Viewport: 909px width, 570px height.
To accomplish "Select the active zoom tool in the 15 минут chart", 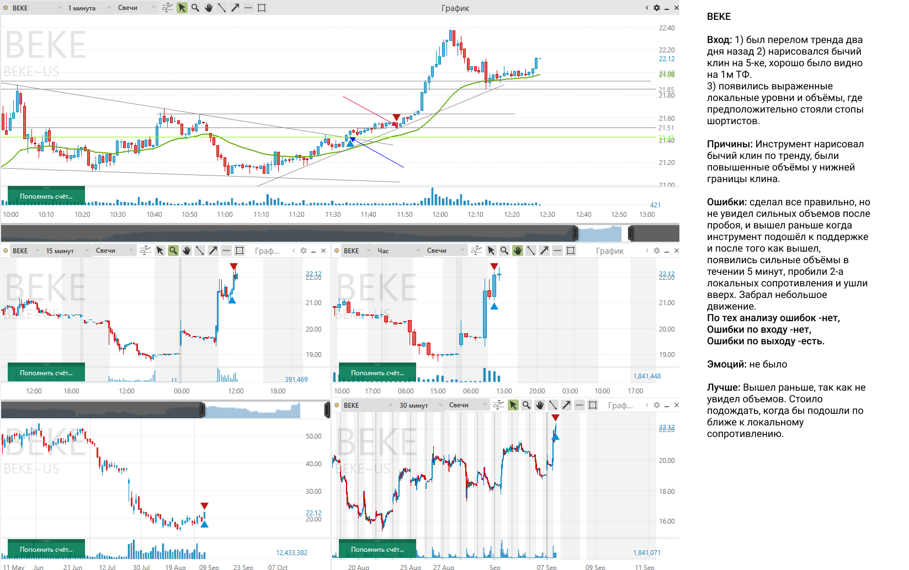I will point(173,251).
